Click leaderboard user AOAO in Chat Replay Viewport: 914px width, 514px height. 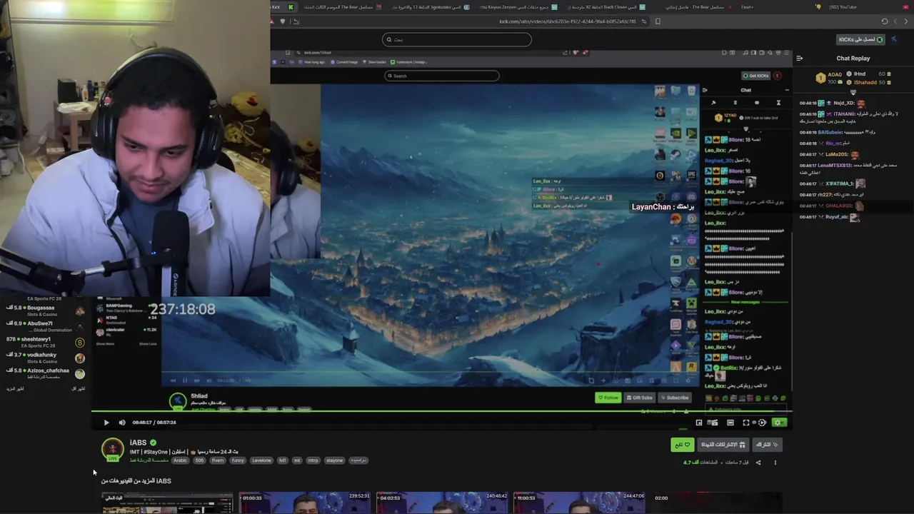834,74
